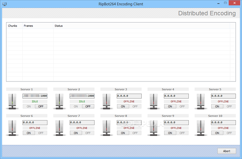Click the Distributed Encoding title text

[x=207, y=13]
